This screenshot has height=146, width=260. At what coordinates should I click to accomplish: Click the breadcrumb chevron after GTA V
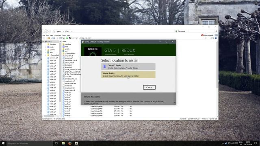point(71,31)
